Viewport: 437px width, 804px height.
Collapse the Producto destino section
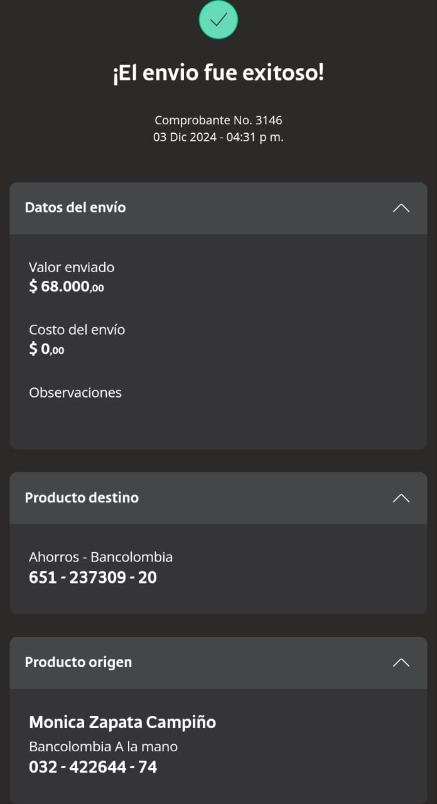[401, 498]
